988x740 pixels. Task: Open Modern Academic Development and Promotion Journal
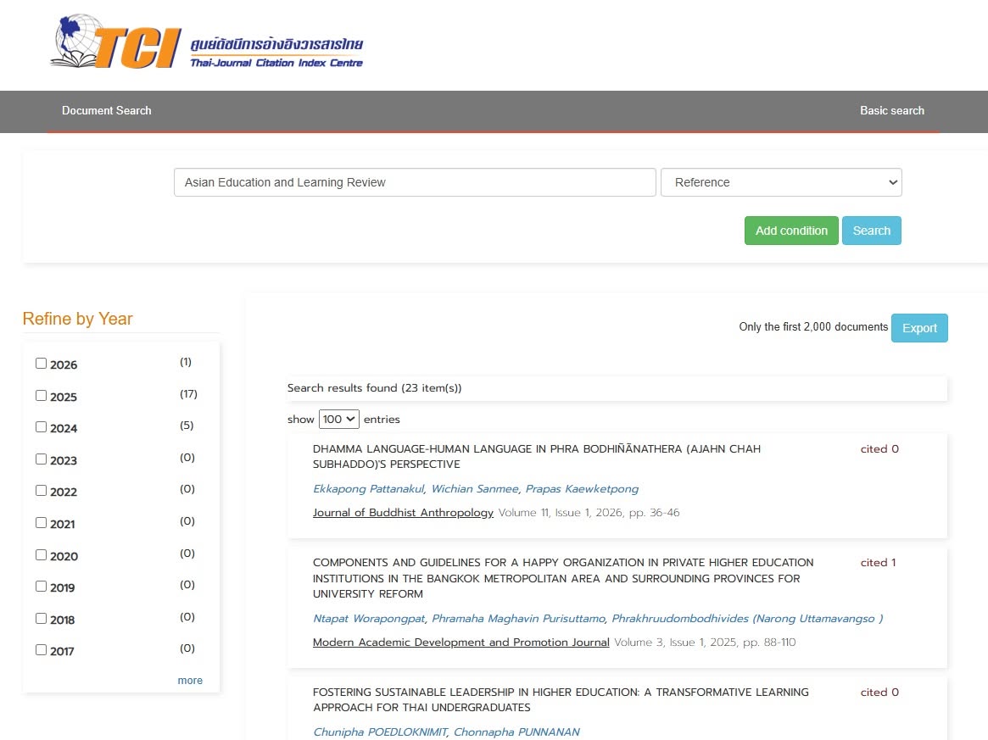coord(461,643)
